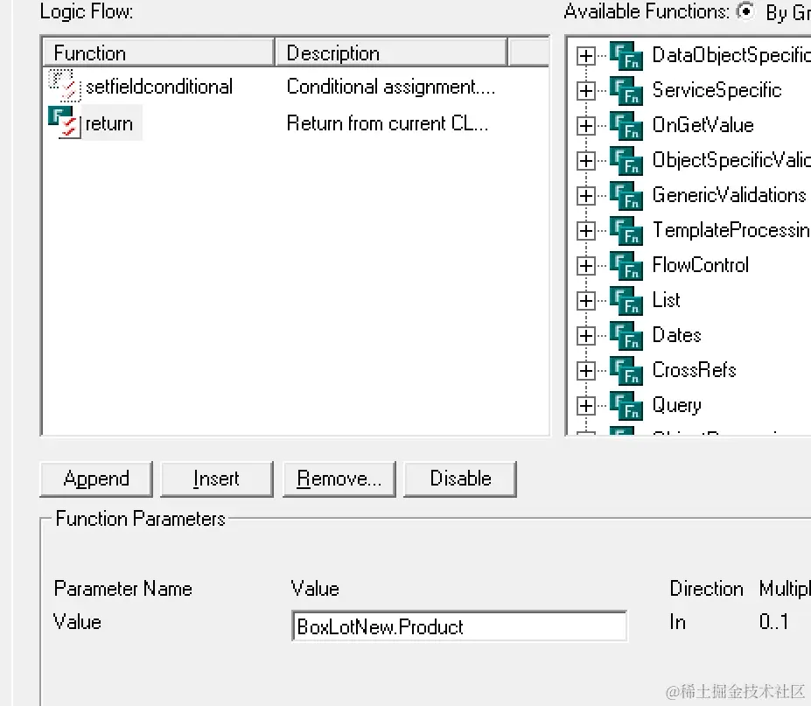811x706 pixels.
Task: Click the Dates group icon
Action: [626, 336]
